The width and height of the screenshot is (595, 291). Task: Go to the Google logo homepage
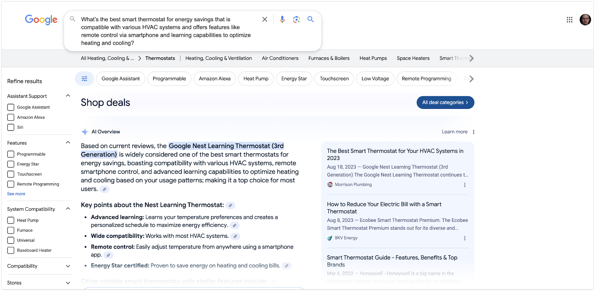(41, 20)
